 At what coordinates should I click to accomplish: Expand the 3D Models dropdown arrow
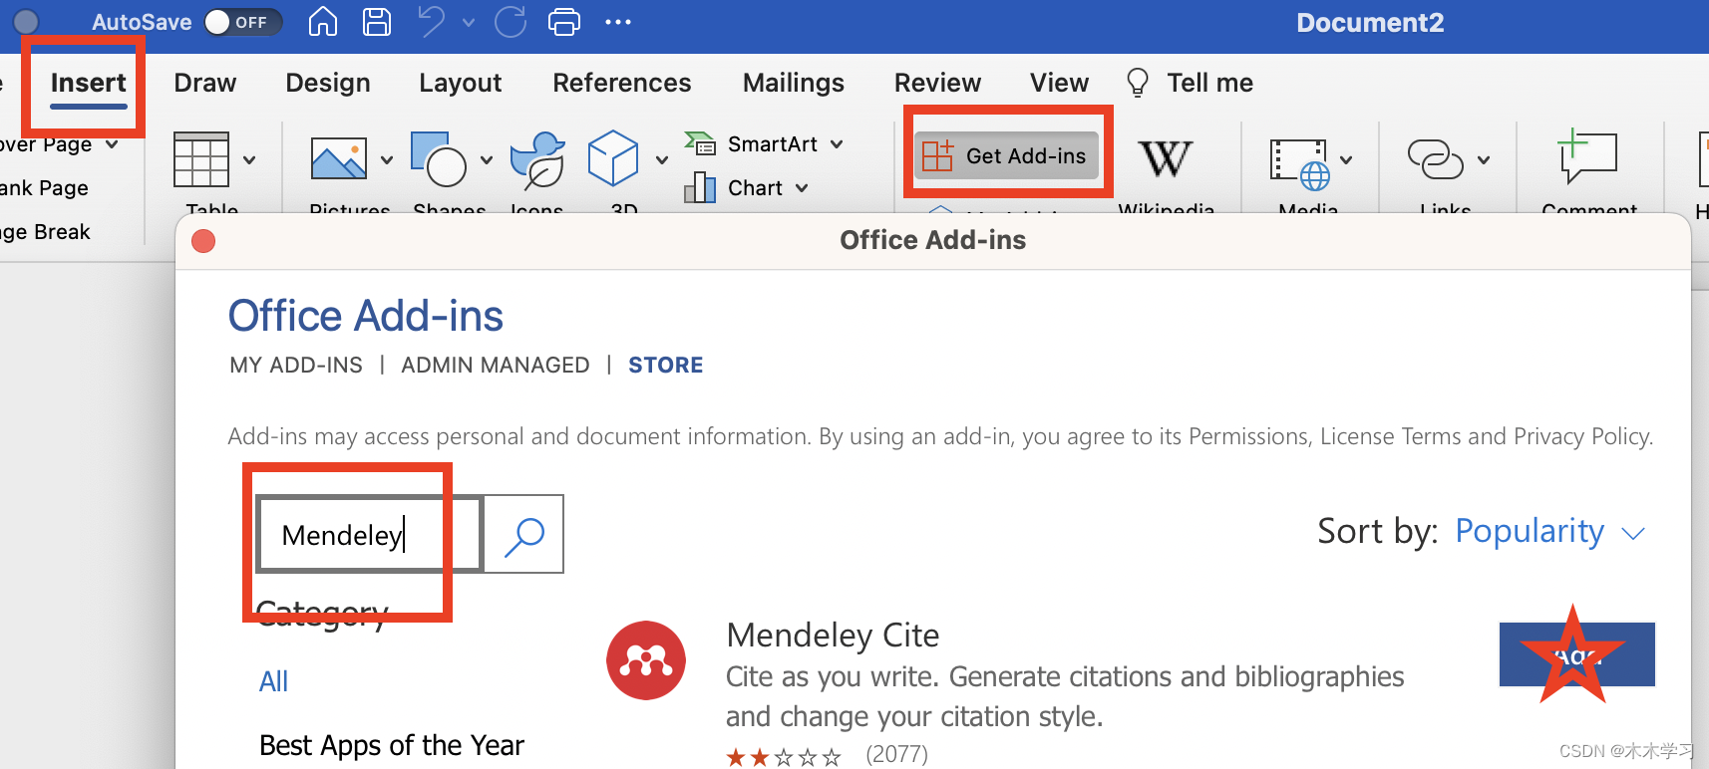[662, 159]
